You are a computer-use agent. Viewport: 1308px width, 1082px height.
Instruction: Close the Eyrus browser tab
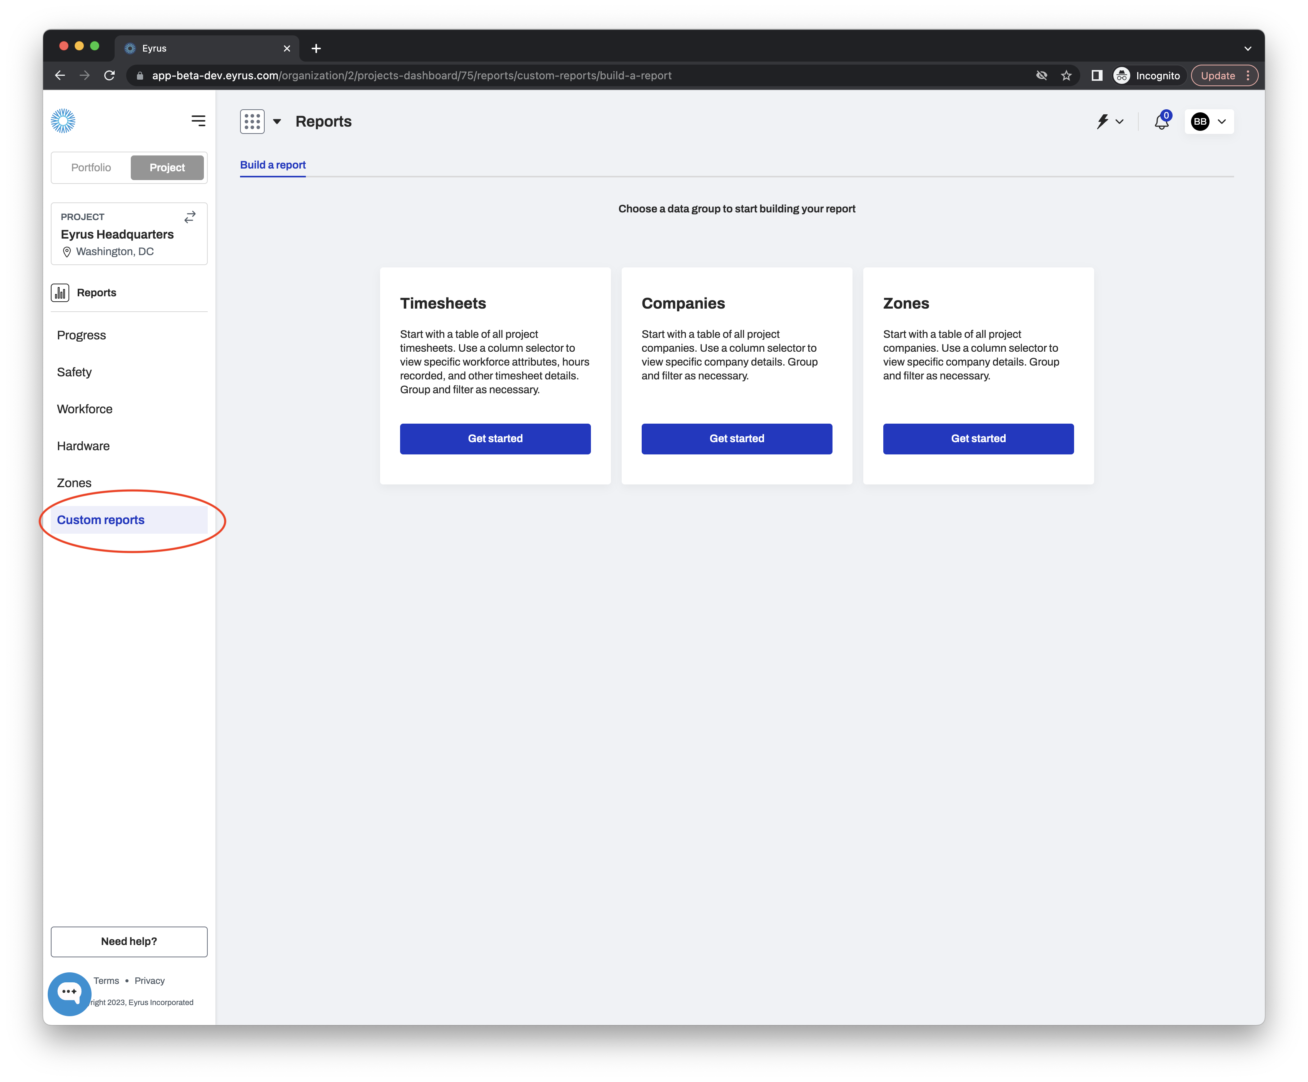pos(287,48)
